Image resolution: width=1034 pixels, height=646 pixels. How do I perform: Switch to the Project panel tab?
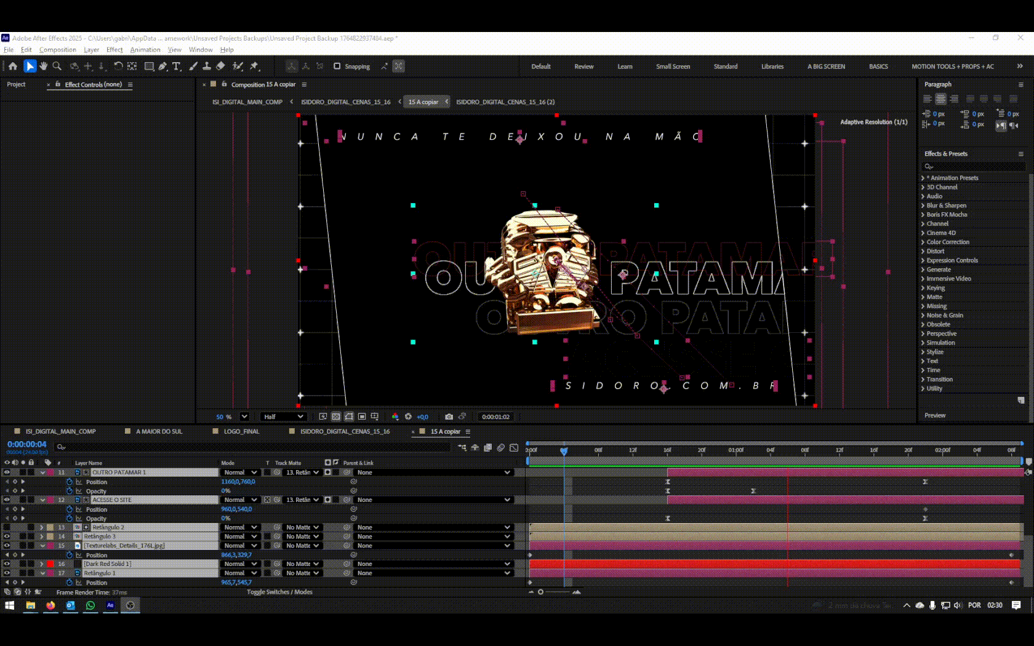(16, 84)
